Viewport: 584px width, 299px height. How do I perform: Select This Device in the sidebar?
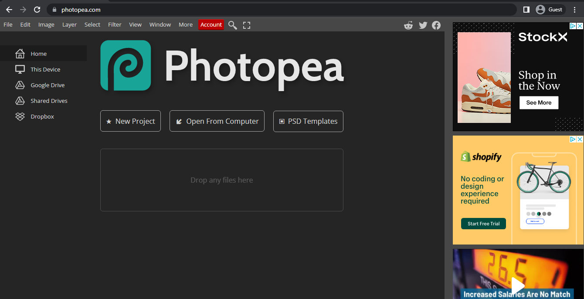(44, 69)
